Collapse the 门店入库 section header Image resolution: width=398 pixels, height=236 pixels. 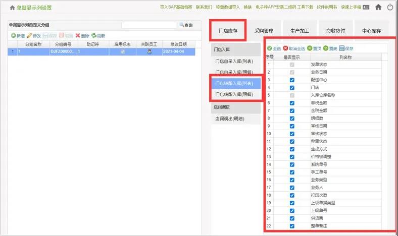click(236, 49)
